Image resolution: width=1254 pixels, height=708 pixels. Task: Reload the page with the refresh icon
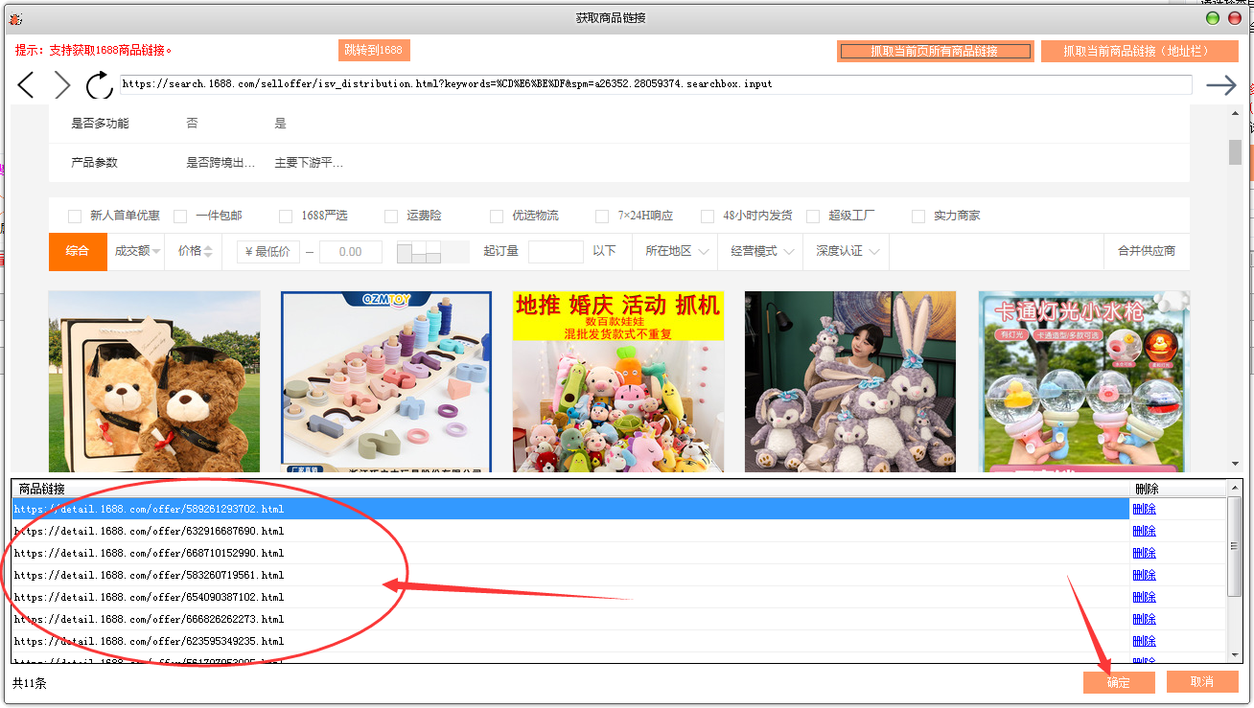(x=99, y=85)
